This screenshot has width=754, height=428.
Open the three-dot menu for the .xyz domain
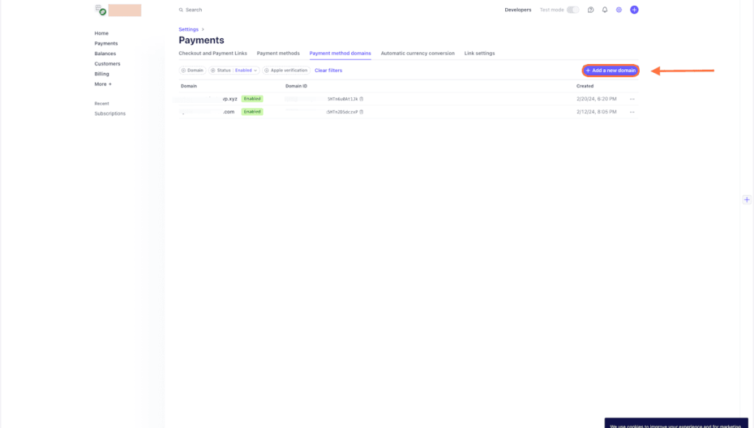[632, 99]
